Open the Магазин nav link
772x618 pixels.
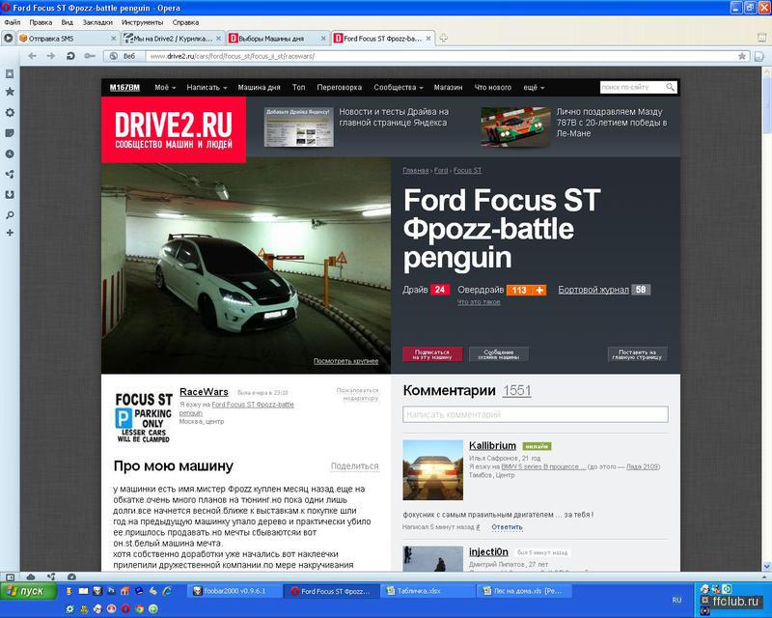448,87
